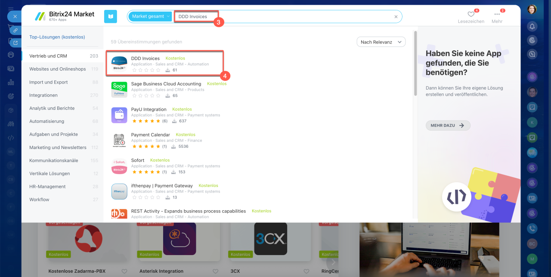Open the code brackets icon in left sidebar
This screenshot has height=277, width=551.
(x=11, y=138)
